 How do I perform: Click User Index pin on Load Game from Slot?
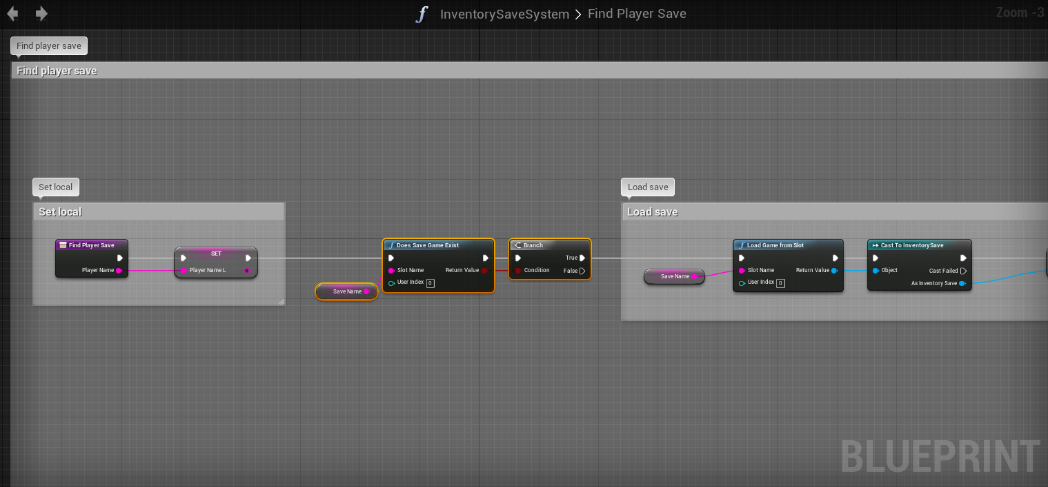click(742, 283)
